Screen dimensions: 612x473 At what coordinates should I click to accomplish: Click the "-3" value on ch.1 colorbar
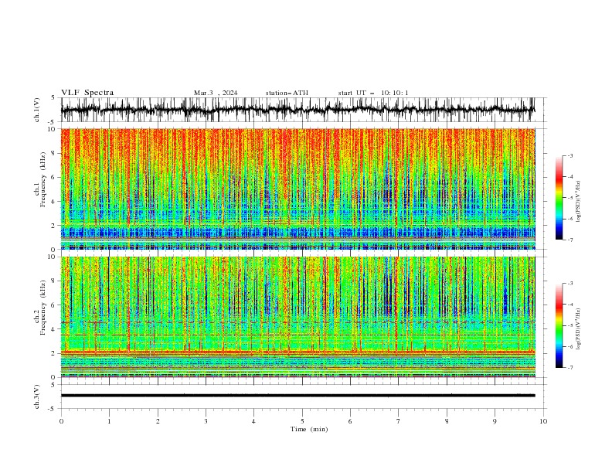click(x=569, y=155)
